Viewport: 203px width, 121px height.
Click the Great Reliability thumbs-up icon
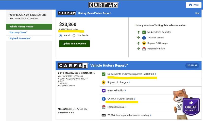point(104,90)
